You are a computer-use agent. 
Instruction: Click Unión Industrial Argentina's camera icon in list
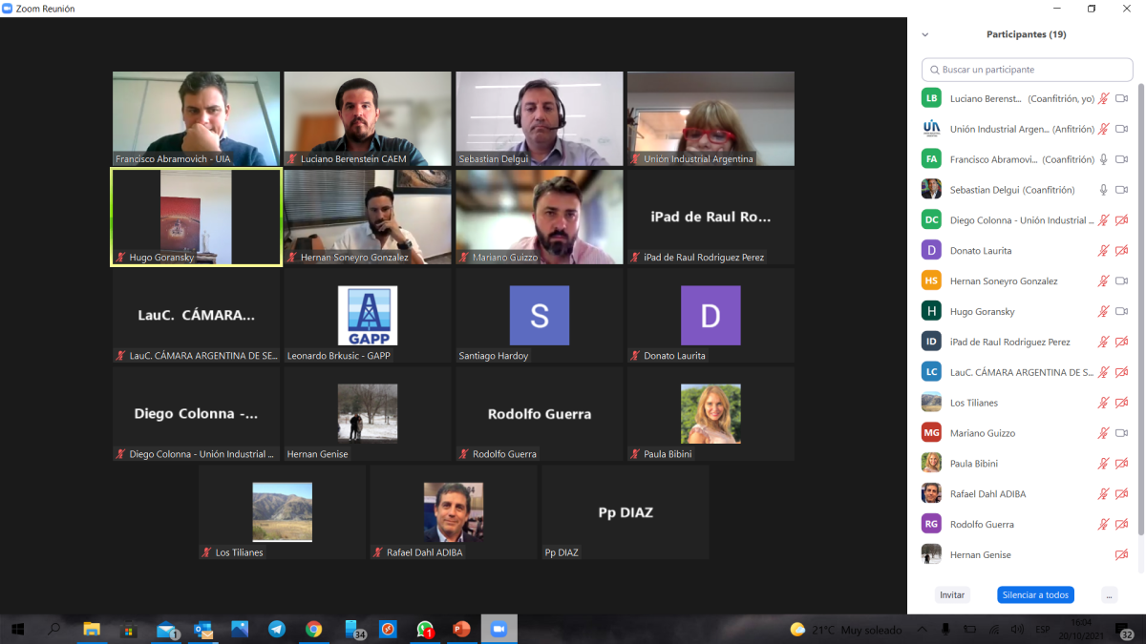point(1122,129)
